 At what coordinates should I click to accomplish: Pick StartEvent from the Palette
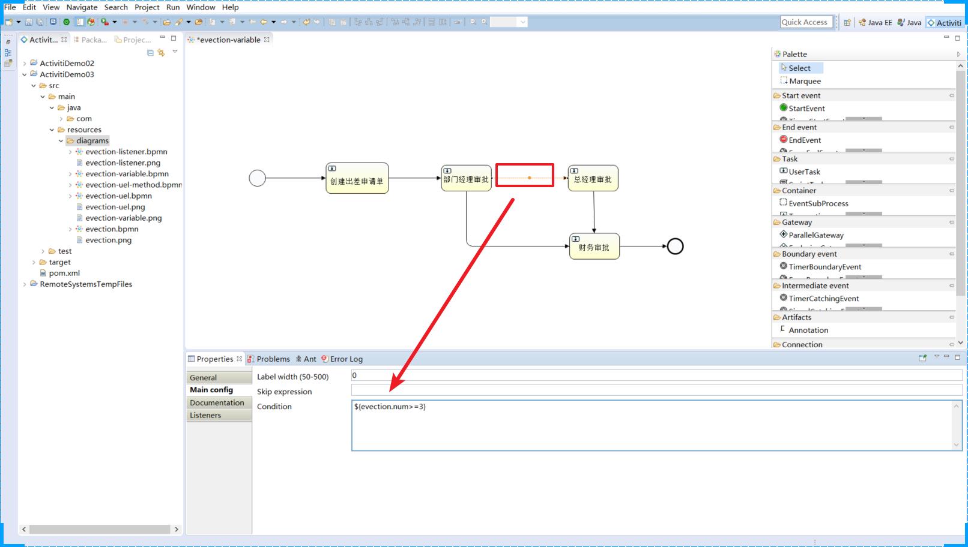point(802,109)
